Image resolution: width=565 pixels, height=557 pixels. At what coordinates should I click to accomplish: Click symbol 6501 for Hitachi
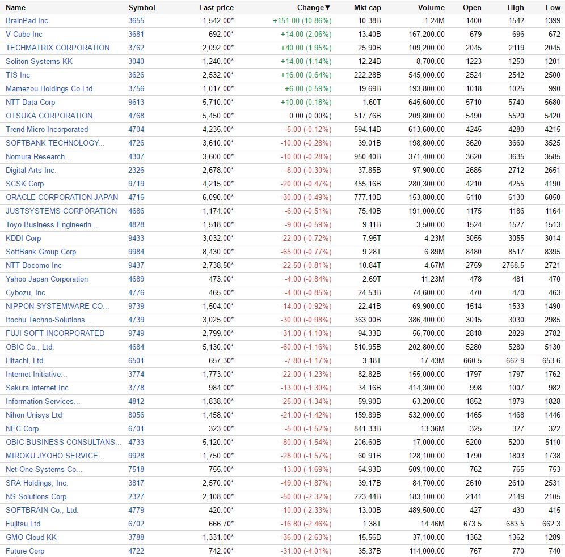pos(136,361)
